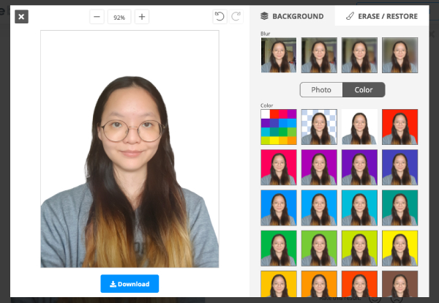This screenshot has height=303, width=439.
Task: Select the Color background option
Action: coord(364,90)
